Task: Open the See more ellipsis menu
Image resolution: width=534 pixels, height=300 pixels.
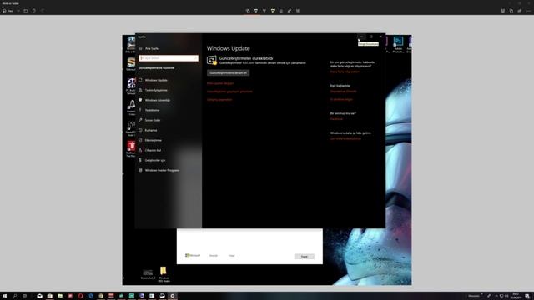Action: pyautogui.click(x=528, y=11)
